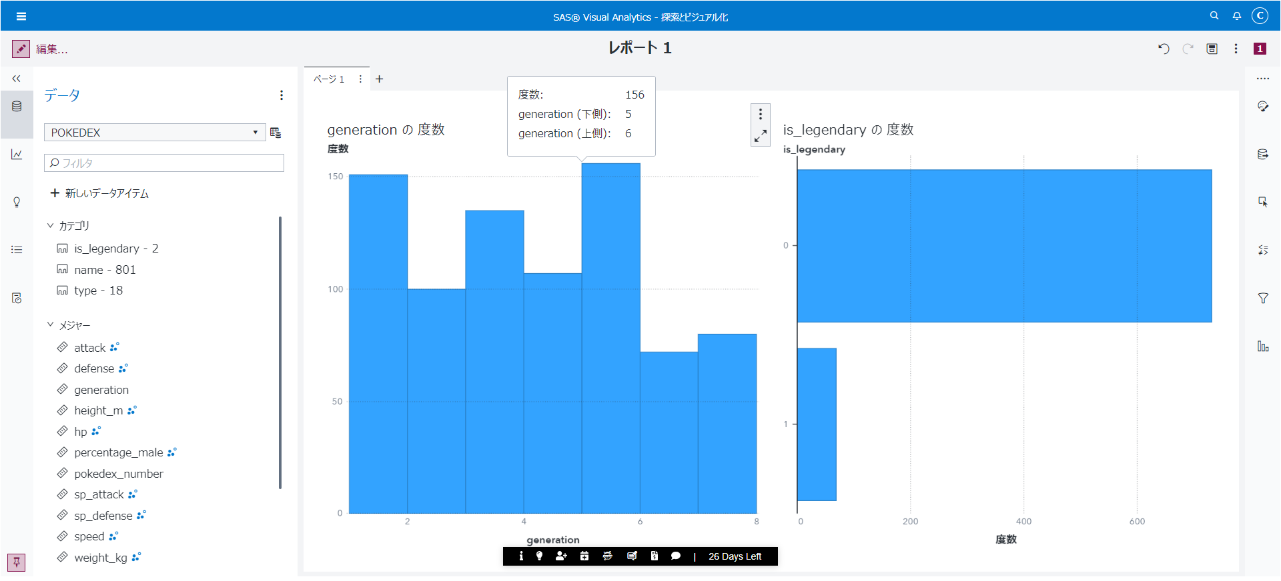Open the user account circle icon
The width and height of the screenshot is (1281, 581).
click(x=1260, y=15)
